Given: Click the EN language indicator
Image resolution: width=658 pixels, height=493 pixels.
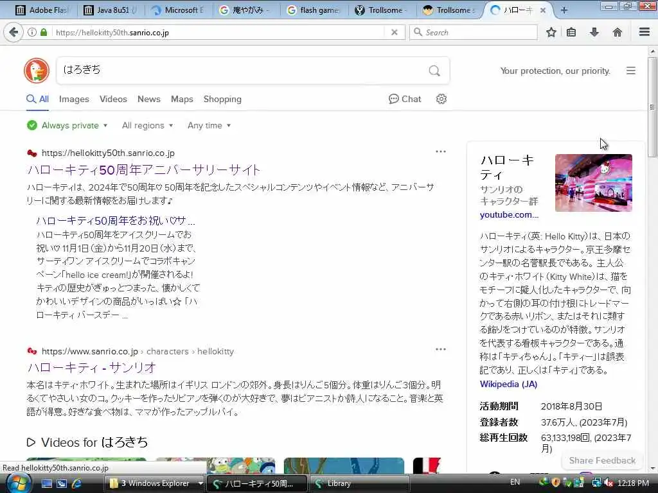Looking at the screenshot, I should pyautogui.click(x=515, y=482).
